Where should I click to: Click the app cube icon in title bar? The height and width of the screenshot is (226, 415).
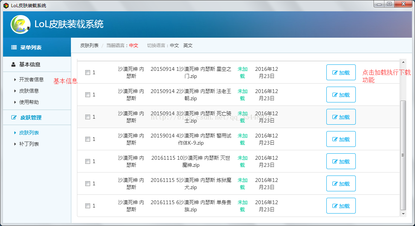6,6
